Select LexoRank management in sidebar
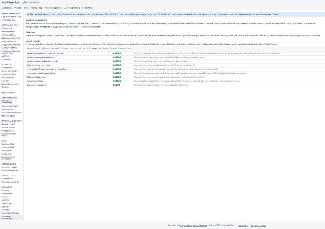 tap(11, 217)
